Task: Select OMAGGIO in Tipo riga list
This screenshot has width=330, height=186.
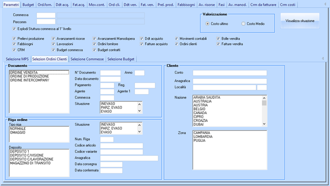Action: coord(39,133)
